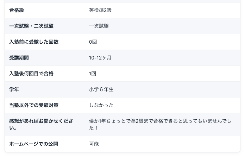Click the 可能 value text
The width and height of the screenshot is (245, 157).
coord(94,144)
